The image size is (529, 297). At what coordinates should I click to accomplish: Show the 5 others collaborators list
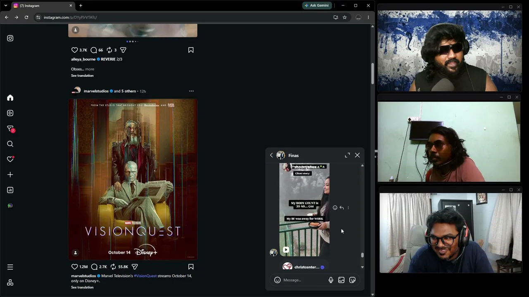tap(129, 91)
